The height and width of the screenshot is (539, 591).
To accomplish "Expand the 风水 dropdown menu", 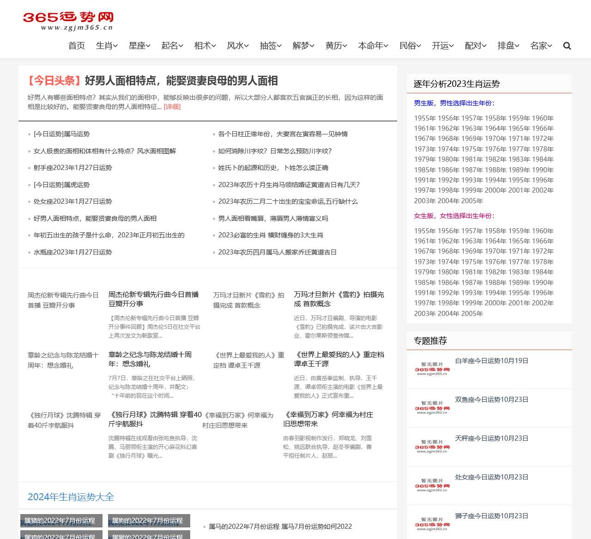I will click(238, 46).
